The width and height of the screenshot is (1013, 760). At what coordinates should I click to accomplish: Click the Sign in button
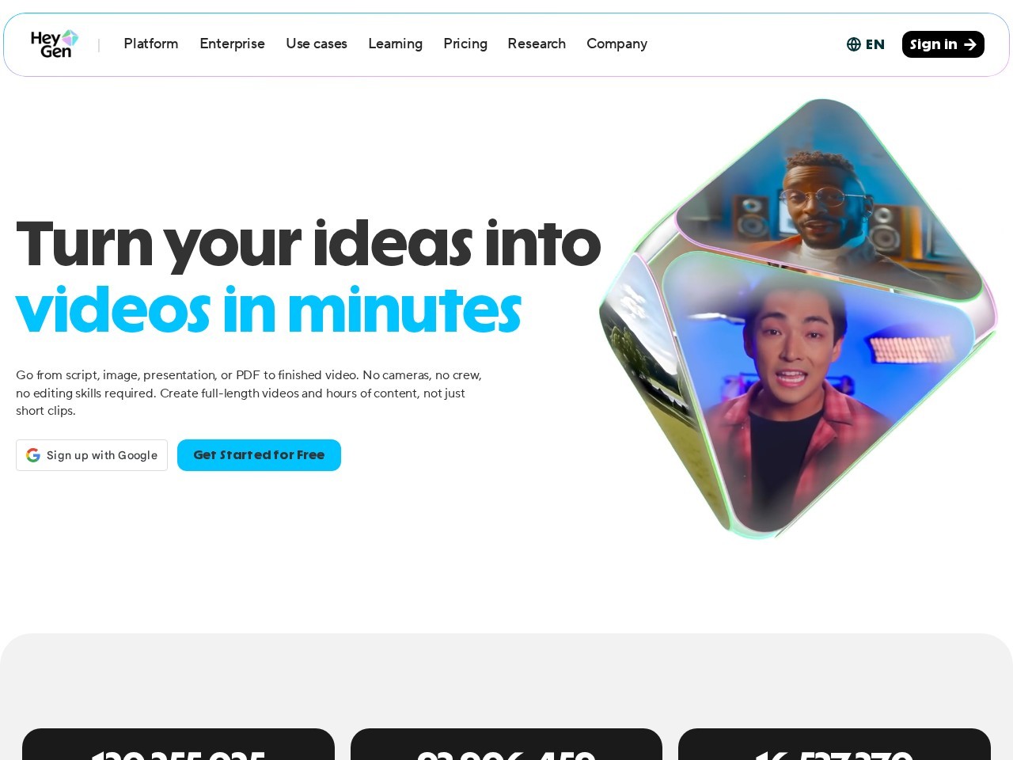pyautogui.click(x=943, y=44)
